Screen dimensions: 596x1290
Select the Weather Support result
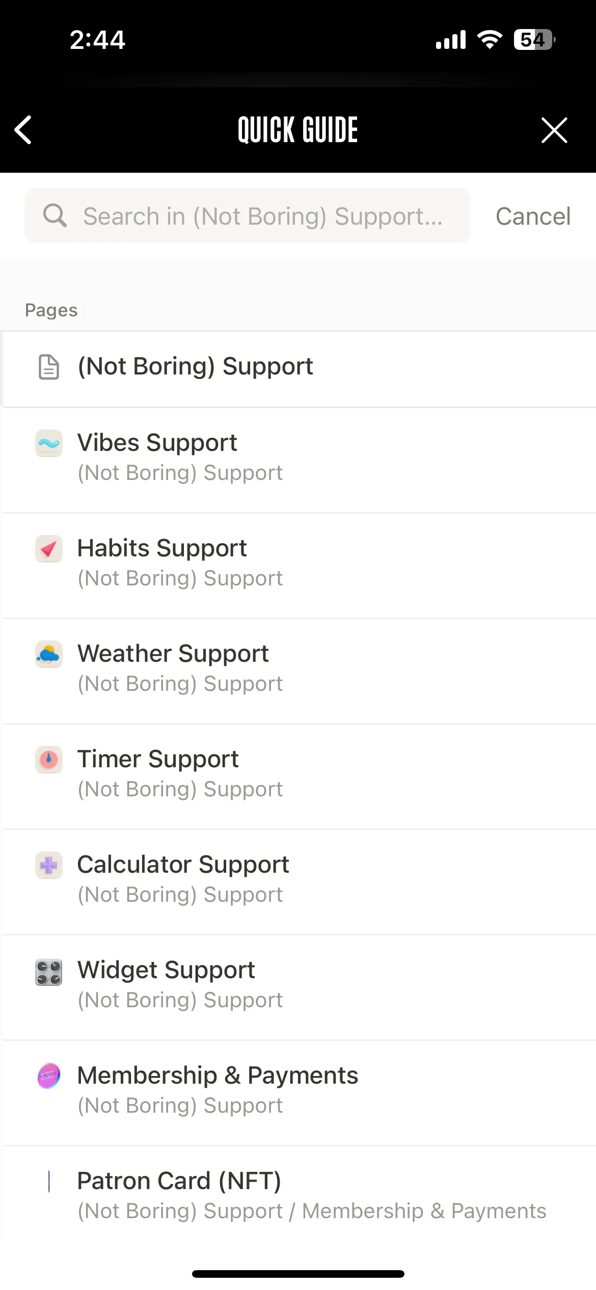coord(298,671)
